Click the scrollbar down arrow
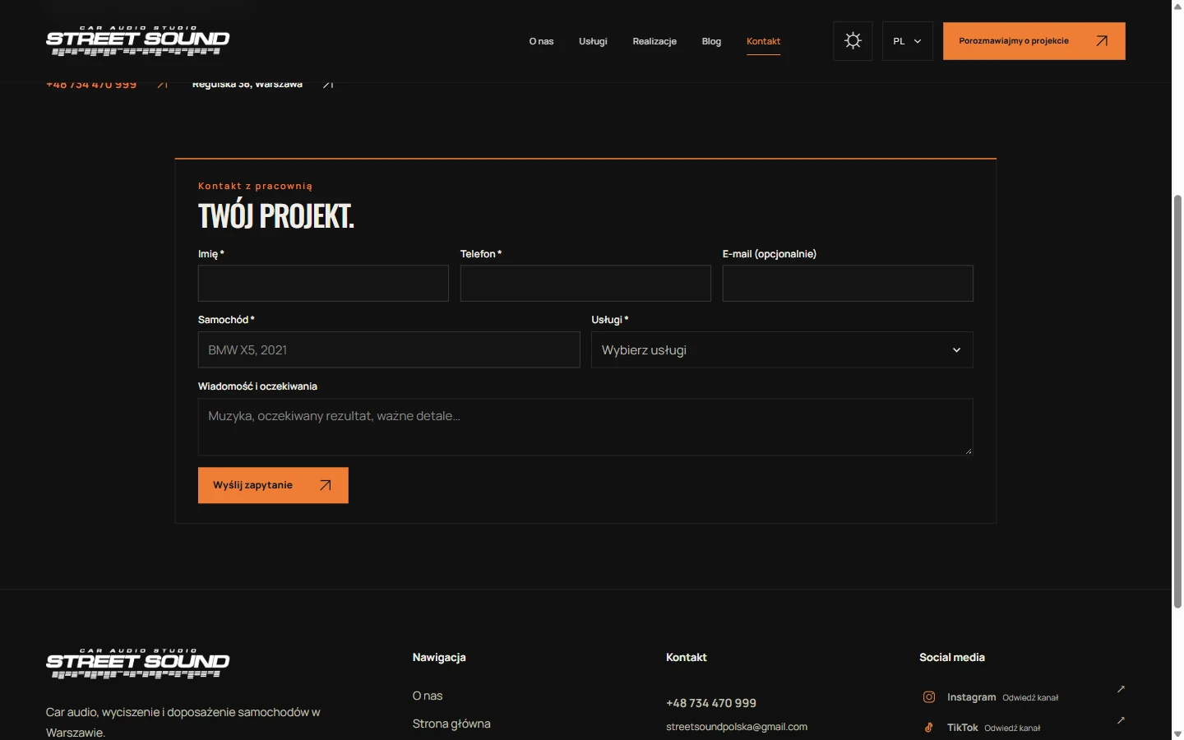Viewport: 1184px width, 740px height. tap(1177, 734)
